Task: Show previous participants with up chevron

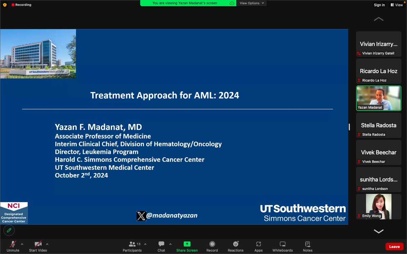Action: pos(379,19)
